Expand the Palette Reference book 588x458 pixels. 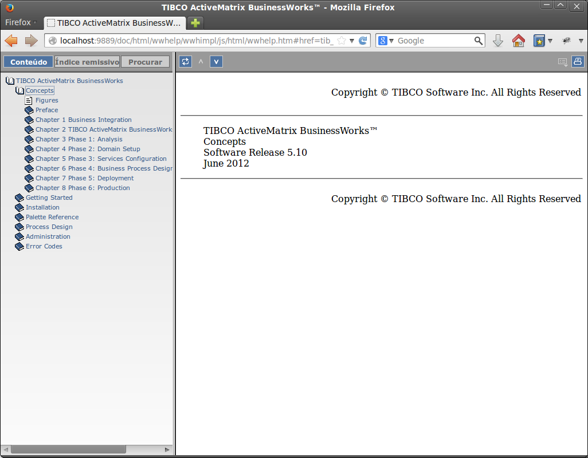[x=20, y=217]
